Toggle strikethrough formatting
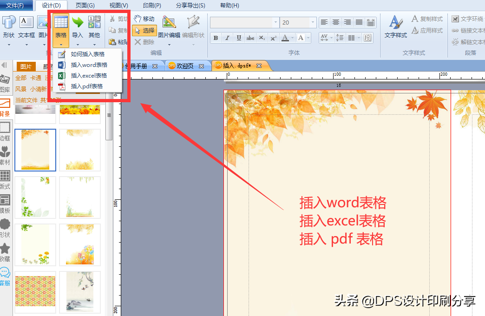The width and height of the screenshot is (485, 316). 250,38
